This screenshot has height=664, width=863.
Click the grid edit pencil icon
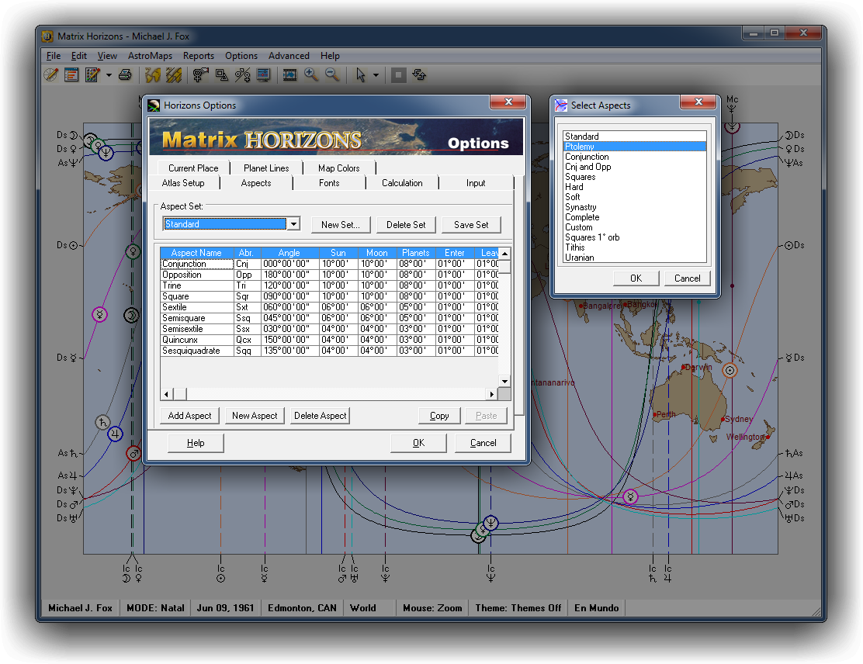[92, 74]
